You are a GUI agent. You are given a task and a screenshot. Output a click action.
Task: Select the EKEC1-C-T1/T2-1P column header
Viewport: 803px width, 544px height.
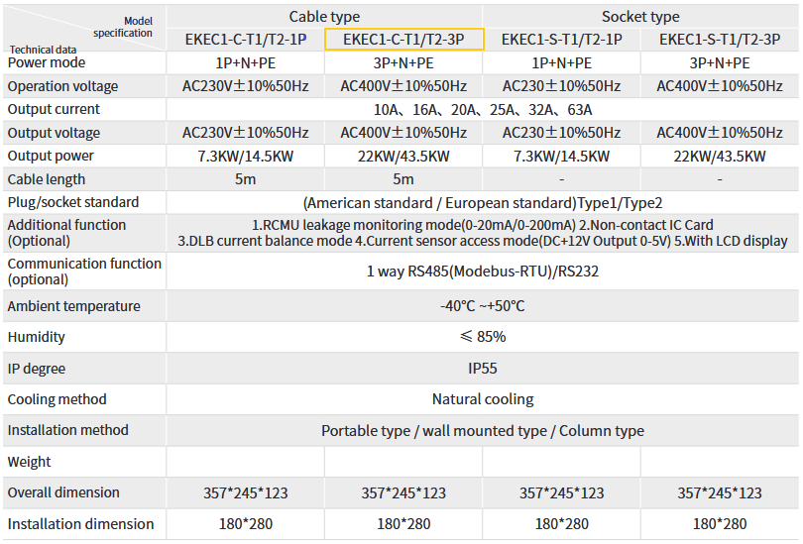click(x=245, y=40)
